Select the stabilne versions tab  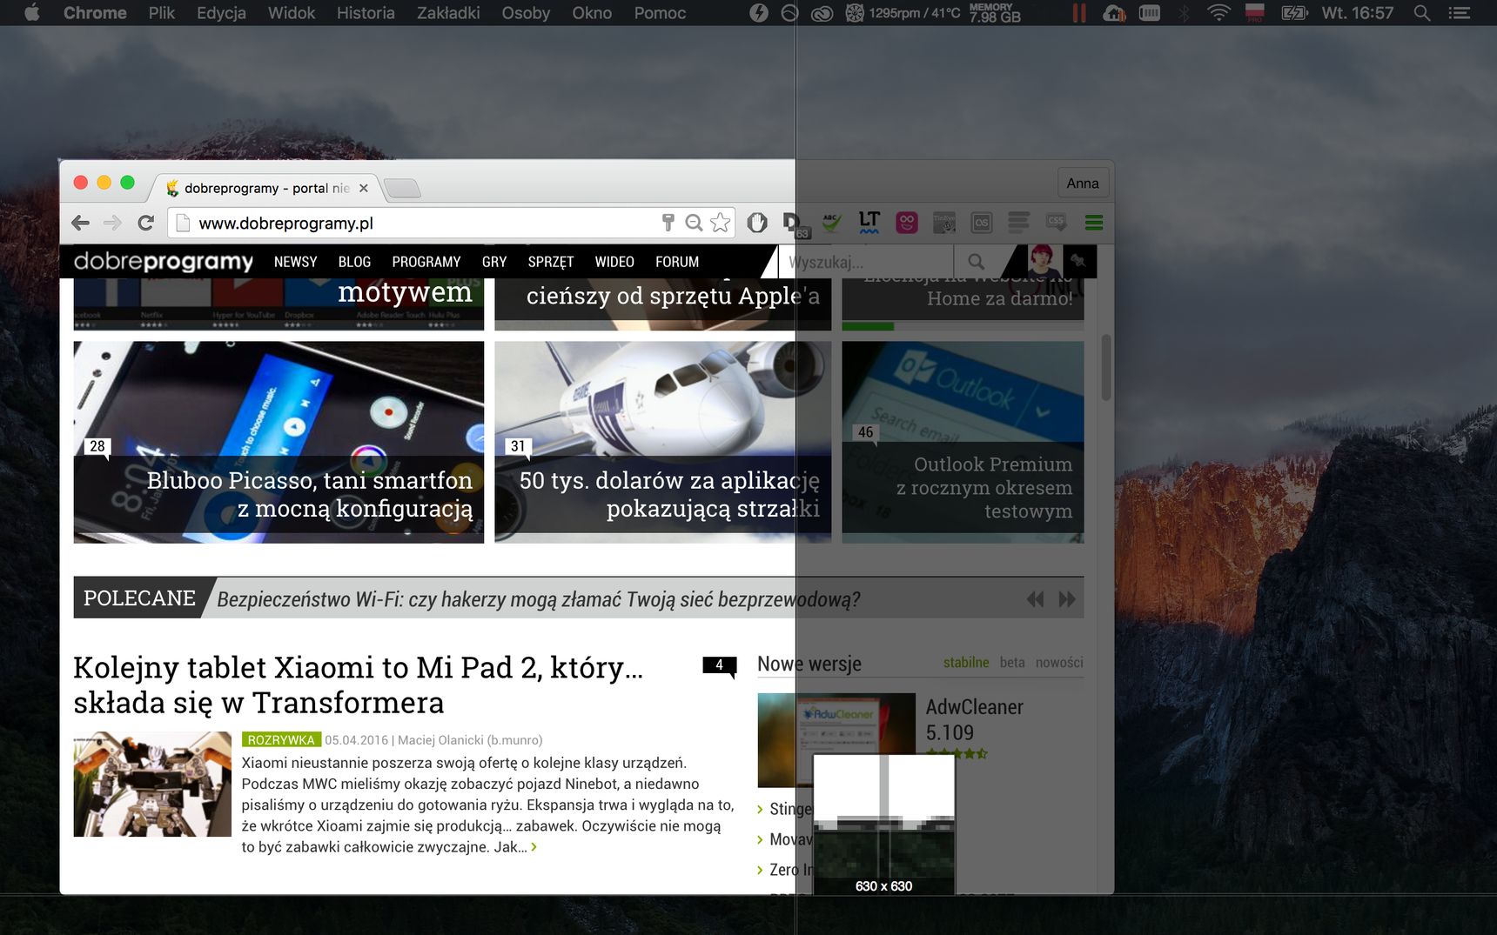966,663
